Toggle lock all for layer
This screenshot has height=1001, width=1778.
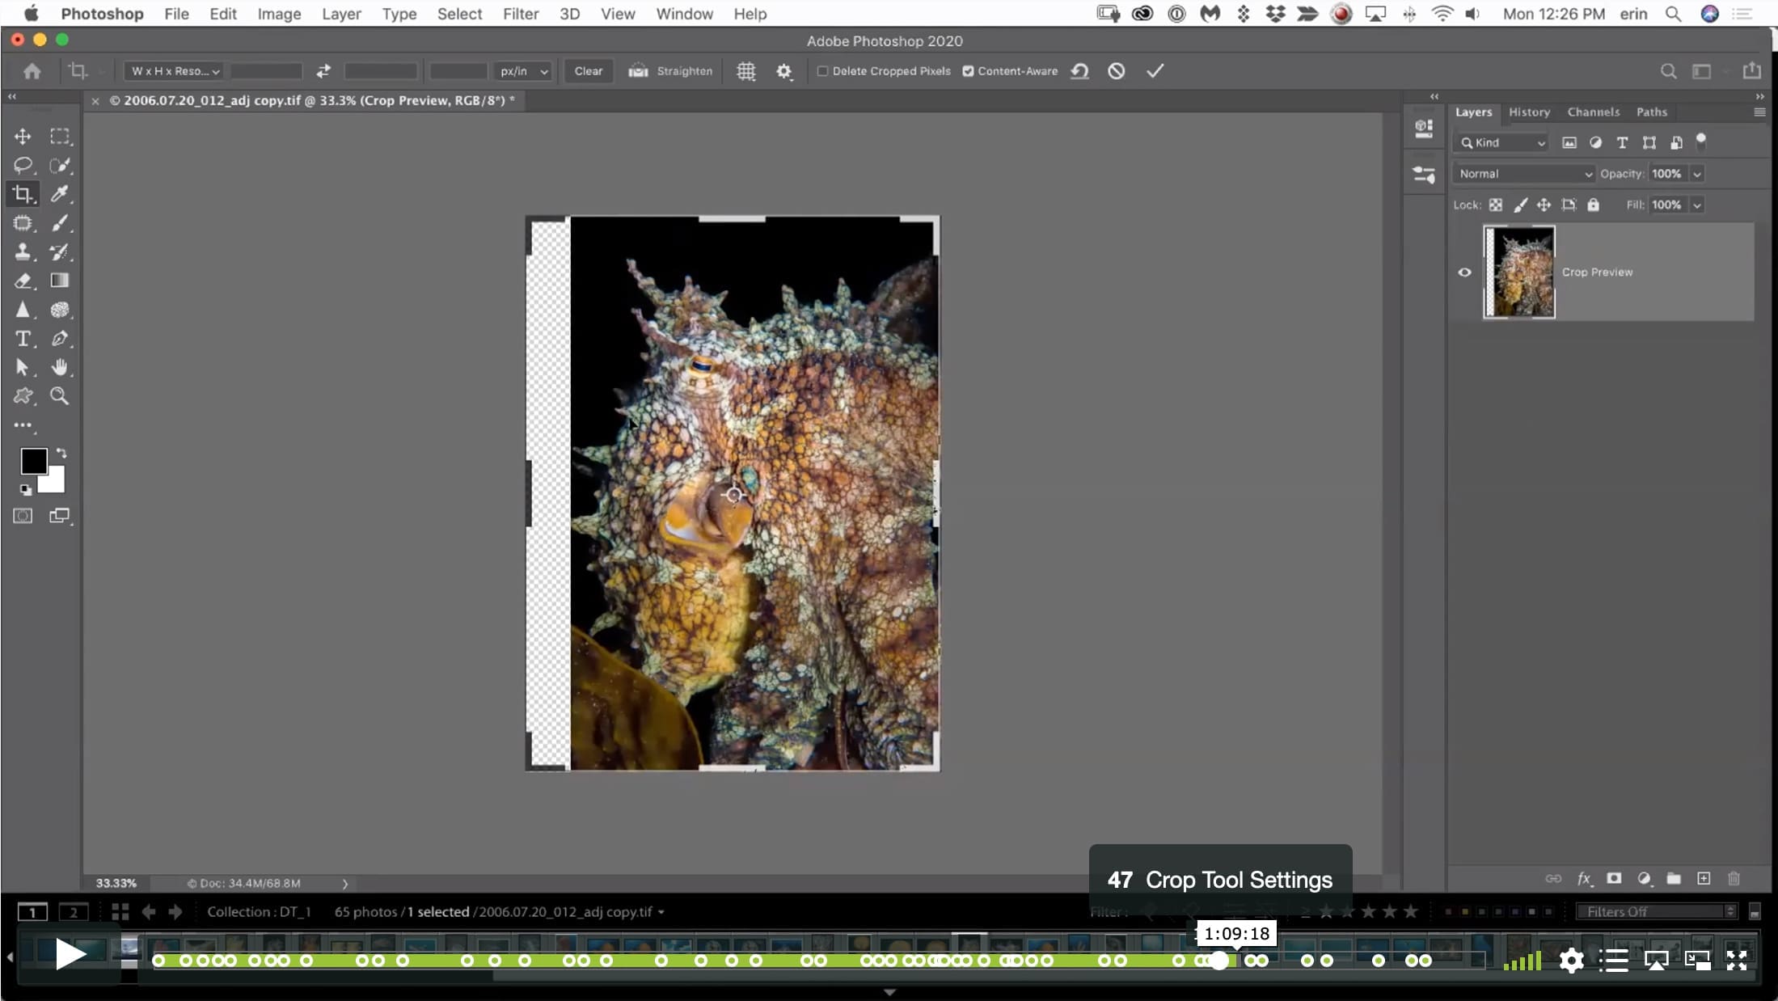1593,205
